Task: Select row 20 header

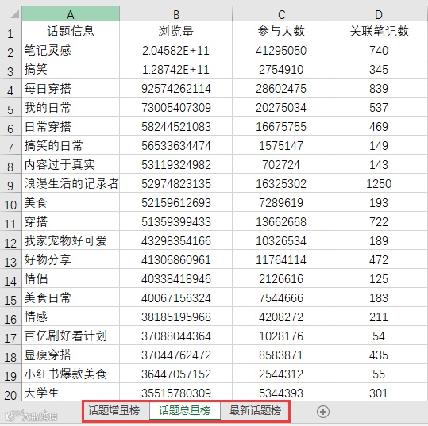Action: click(10, 393)
